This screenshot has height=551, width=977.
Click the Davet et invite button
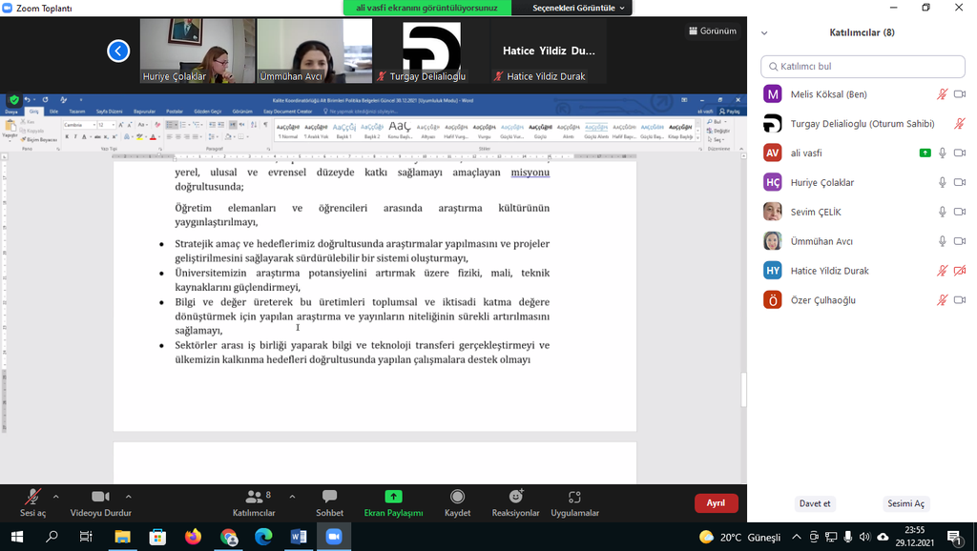pos(814,503)
